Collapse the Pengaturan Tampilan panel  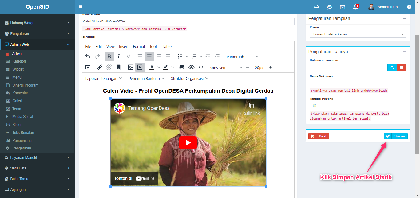[404, 18]
